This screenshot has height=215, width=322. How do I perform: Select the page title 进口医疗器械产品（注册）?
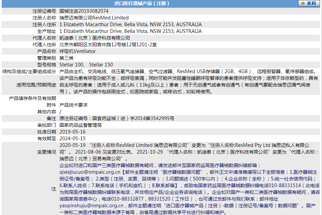(x=142, y=3)
